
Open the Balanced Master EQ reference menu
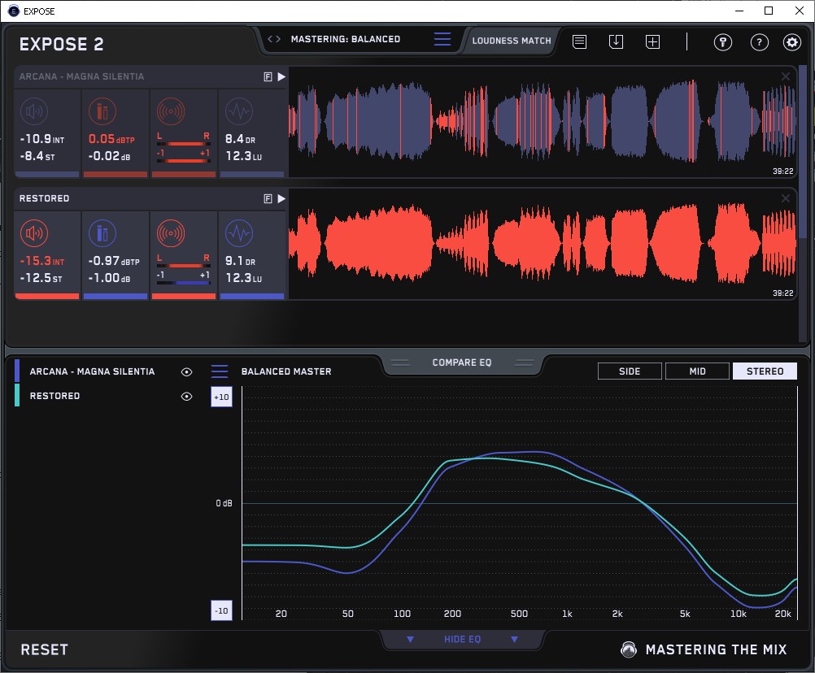pyautogui.click(x=220, y=371)
